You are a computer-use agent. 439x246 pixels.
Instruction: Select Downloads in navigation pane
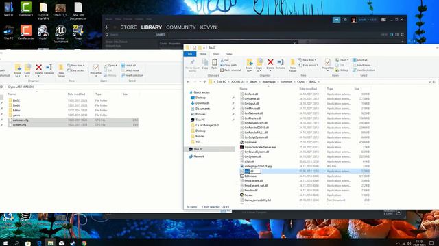202,103
